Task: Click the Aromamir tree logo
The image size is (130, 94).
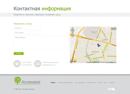Action: coord(27,80)
